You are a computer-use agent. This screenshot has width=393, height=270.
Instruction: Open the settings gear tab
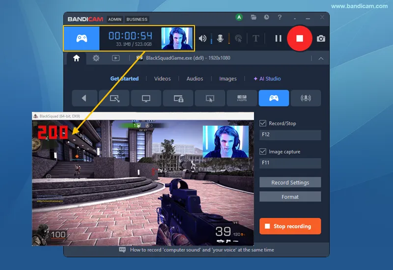click(96, 58)
